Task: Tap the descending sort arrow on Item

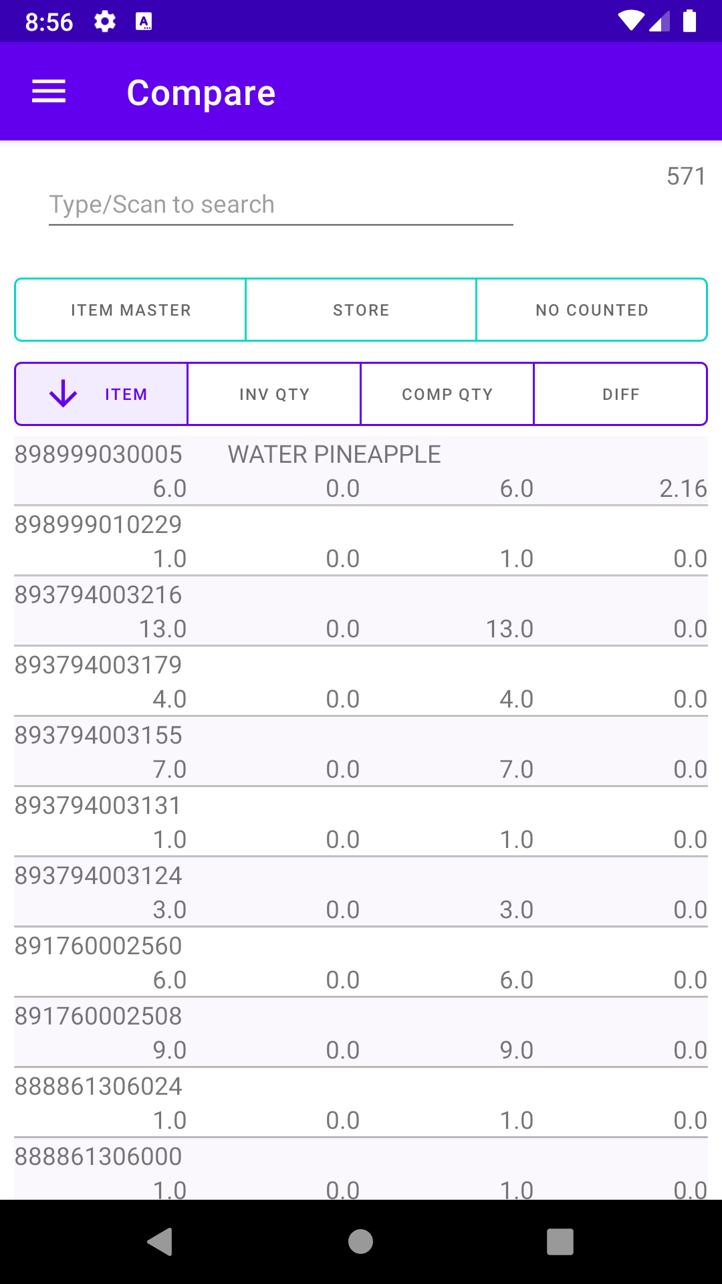Action: click(x=64, y=394)
